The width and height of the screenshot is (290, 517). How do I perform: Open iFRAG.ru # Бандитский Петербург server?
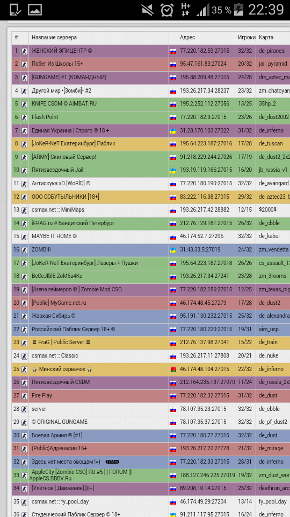click(73, 223)
